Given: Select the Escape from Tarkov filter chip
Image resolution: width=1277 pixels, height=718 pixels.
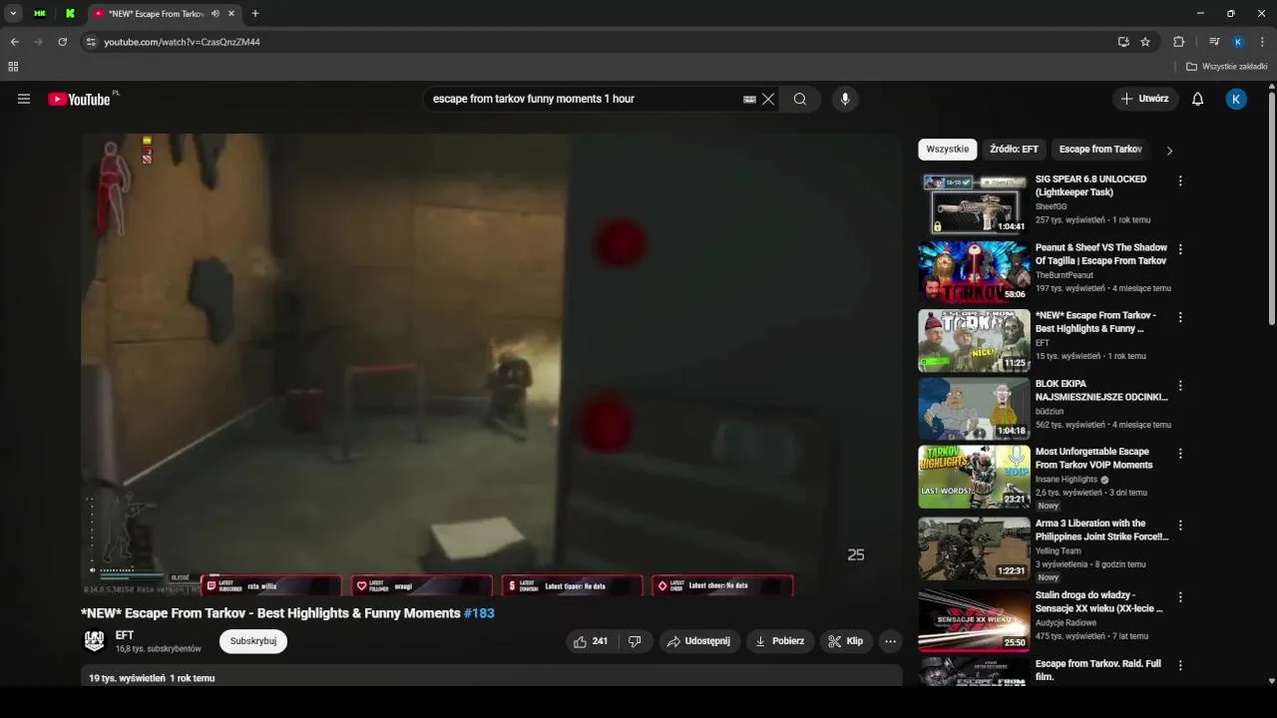Looking at the screenshot, I should point(1100,150).
